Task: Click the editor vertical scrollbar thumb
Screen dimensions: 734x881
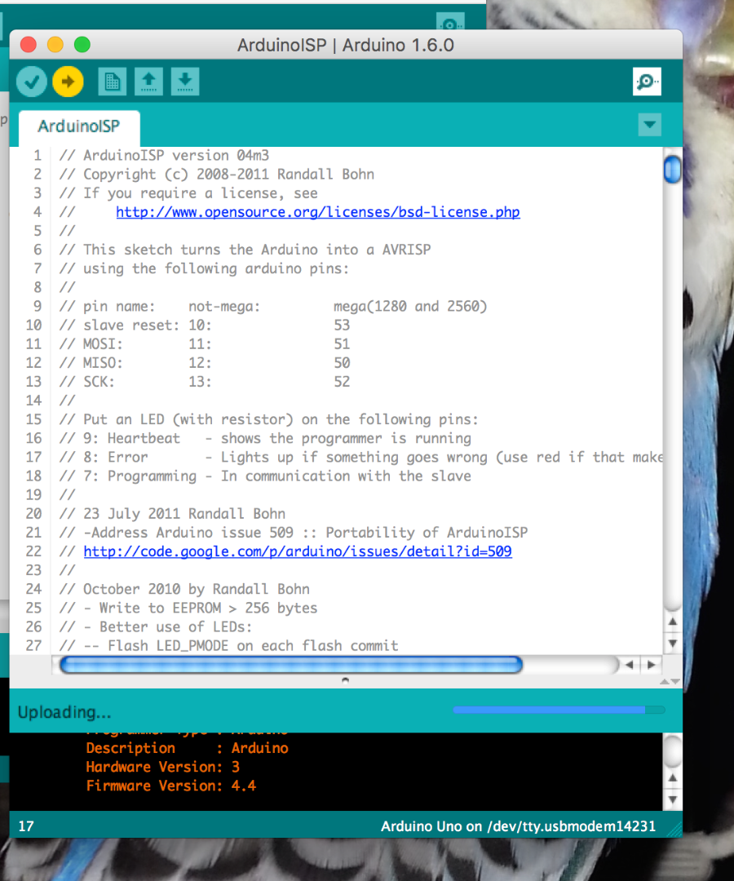Action: point(671,170)
